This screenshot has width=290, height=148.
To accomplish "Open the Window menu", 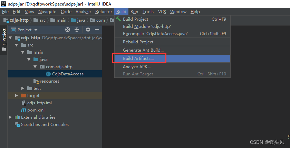I will point(178,12).
